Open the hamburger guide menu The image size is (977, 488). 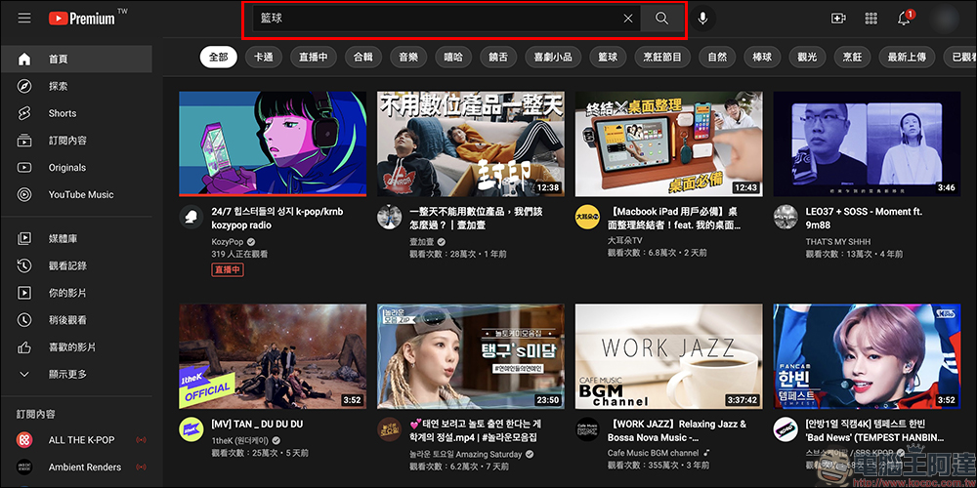24,19
